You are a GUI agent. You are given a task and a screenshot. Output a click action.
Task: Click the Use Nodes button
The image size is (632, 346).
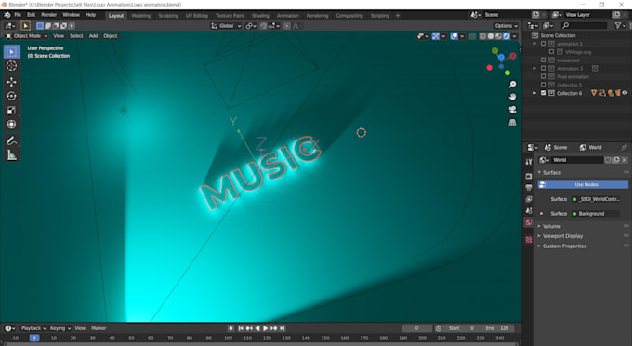click(583, 184)
